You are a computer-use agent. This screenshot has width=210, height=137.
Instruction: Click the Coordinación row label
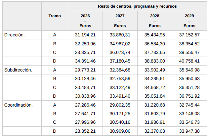(18, 105)
